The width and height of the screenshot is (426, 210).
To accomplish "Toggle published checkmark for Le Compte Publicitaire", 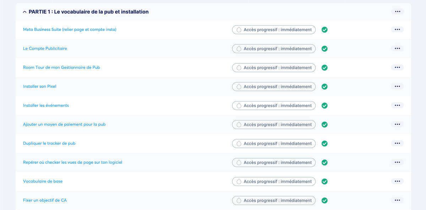I will 324,49.
